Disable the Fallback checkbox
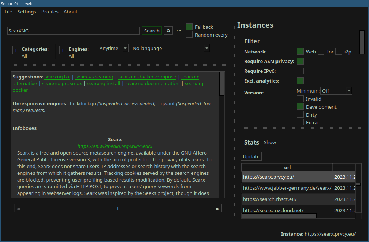Screen dimensions: 369x242 (x=189, y=27)
